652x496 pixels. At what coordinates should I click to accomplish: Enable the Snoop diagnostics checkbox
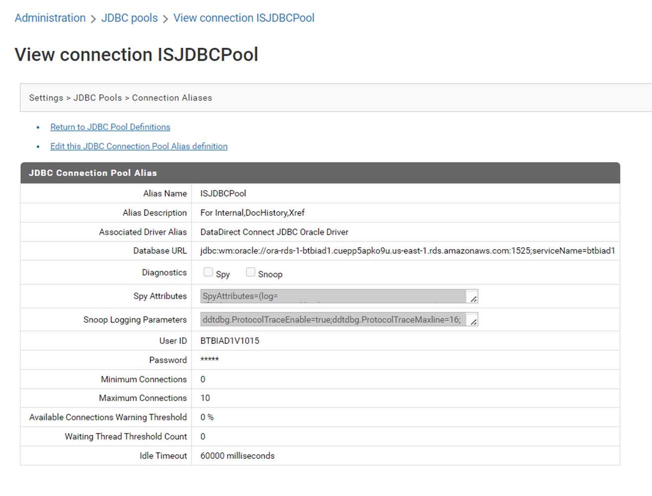click(x=250, y=272)
